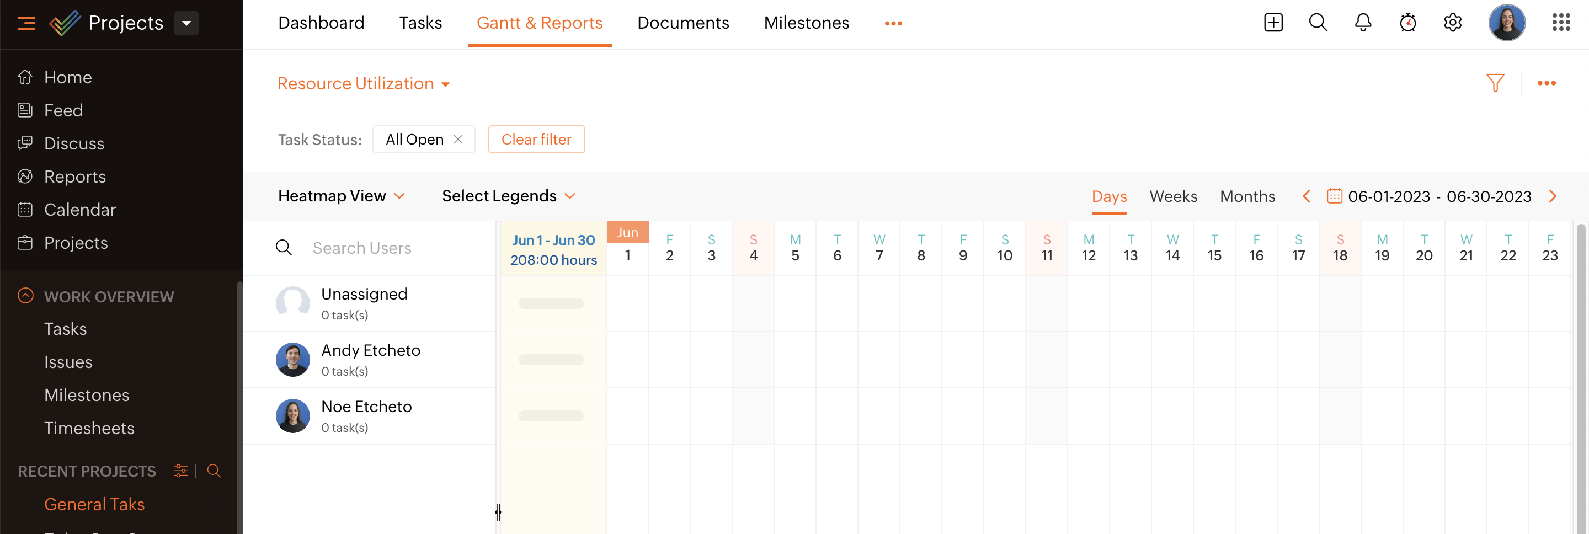Click the global search magnifier icon
Viewport: 1589px width, 534px height.
click(x=1318, y=23)
